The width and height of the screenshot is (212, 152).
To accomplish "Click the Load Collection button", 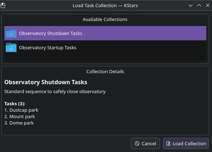I will (x=186, y=143).
